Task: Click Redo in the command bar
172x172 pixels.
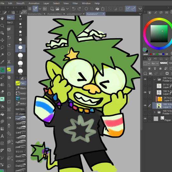Action: [79, 9]
